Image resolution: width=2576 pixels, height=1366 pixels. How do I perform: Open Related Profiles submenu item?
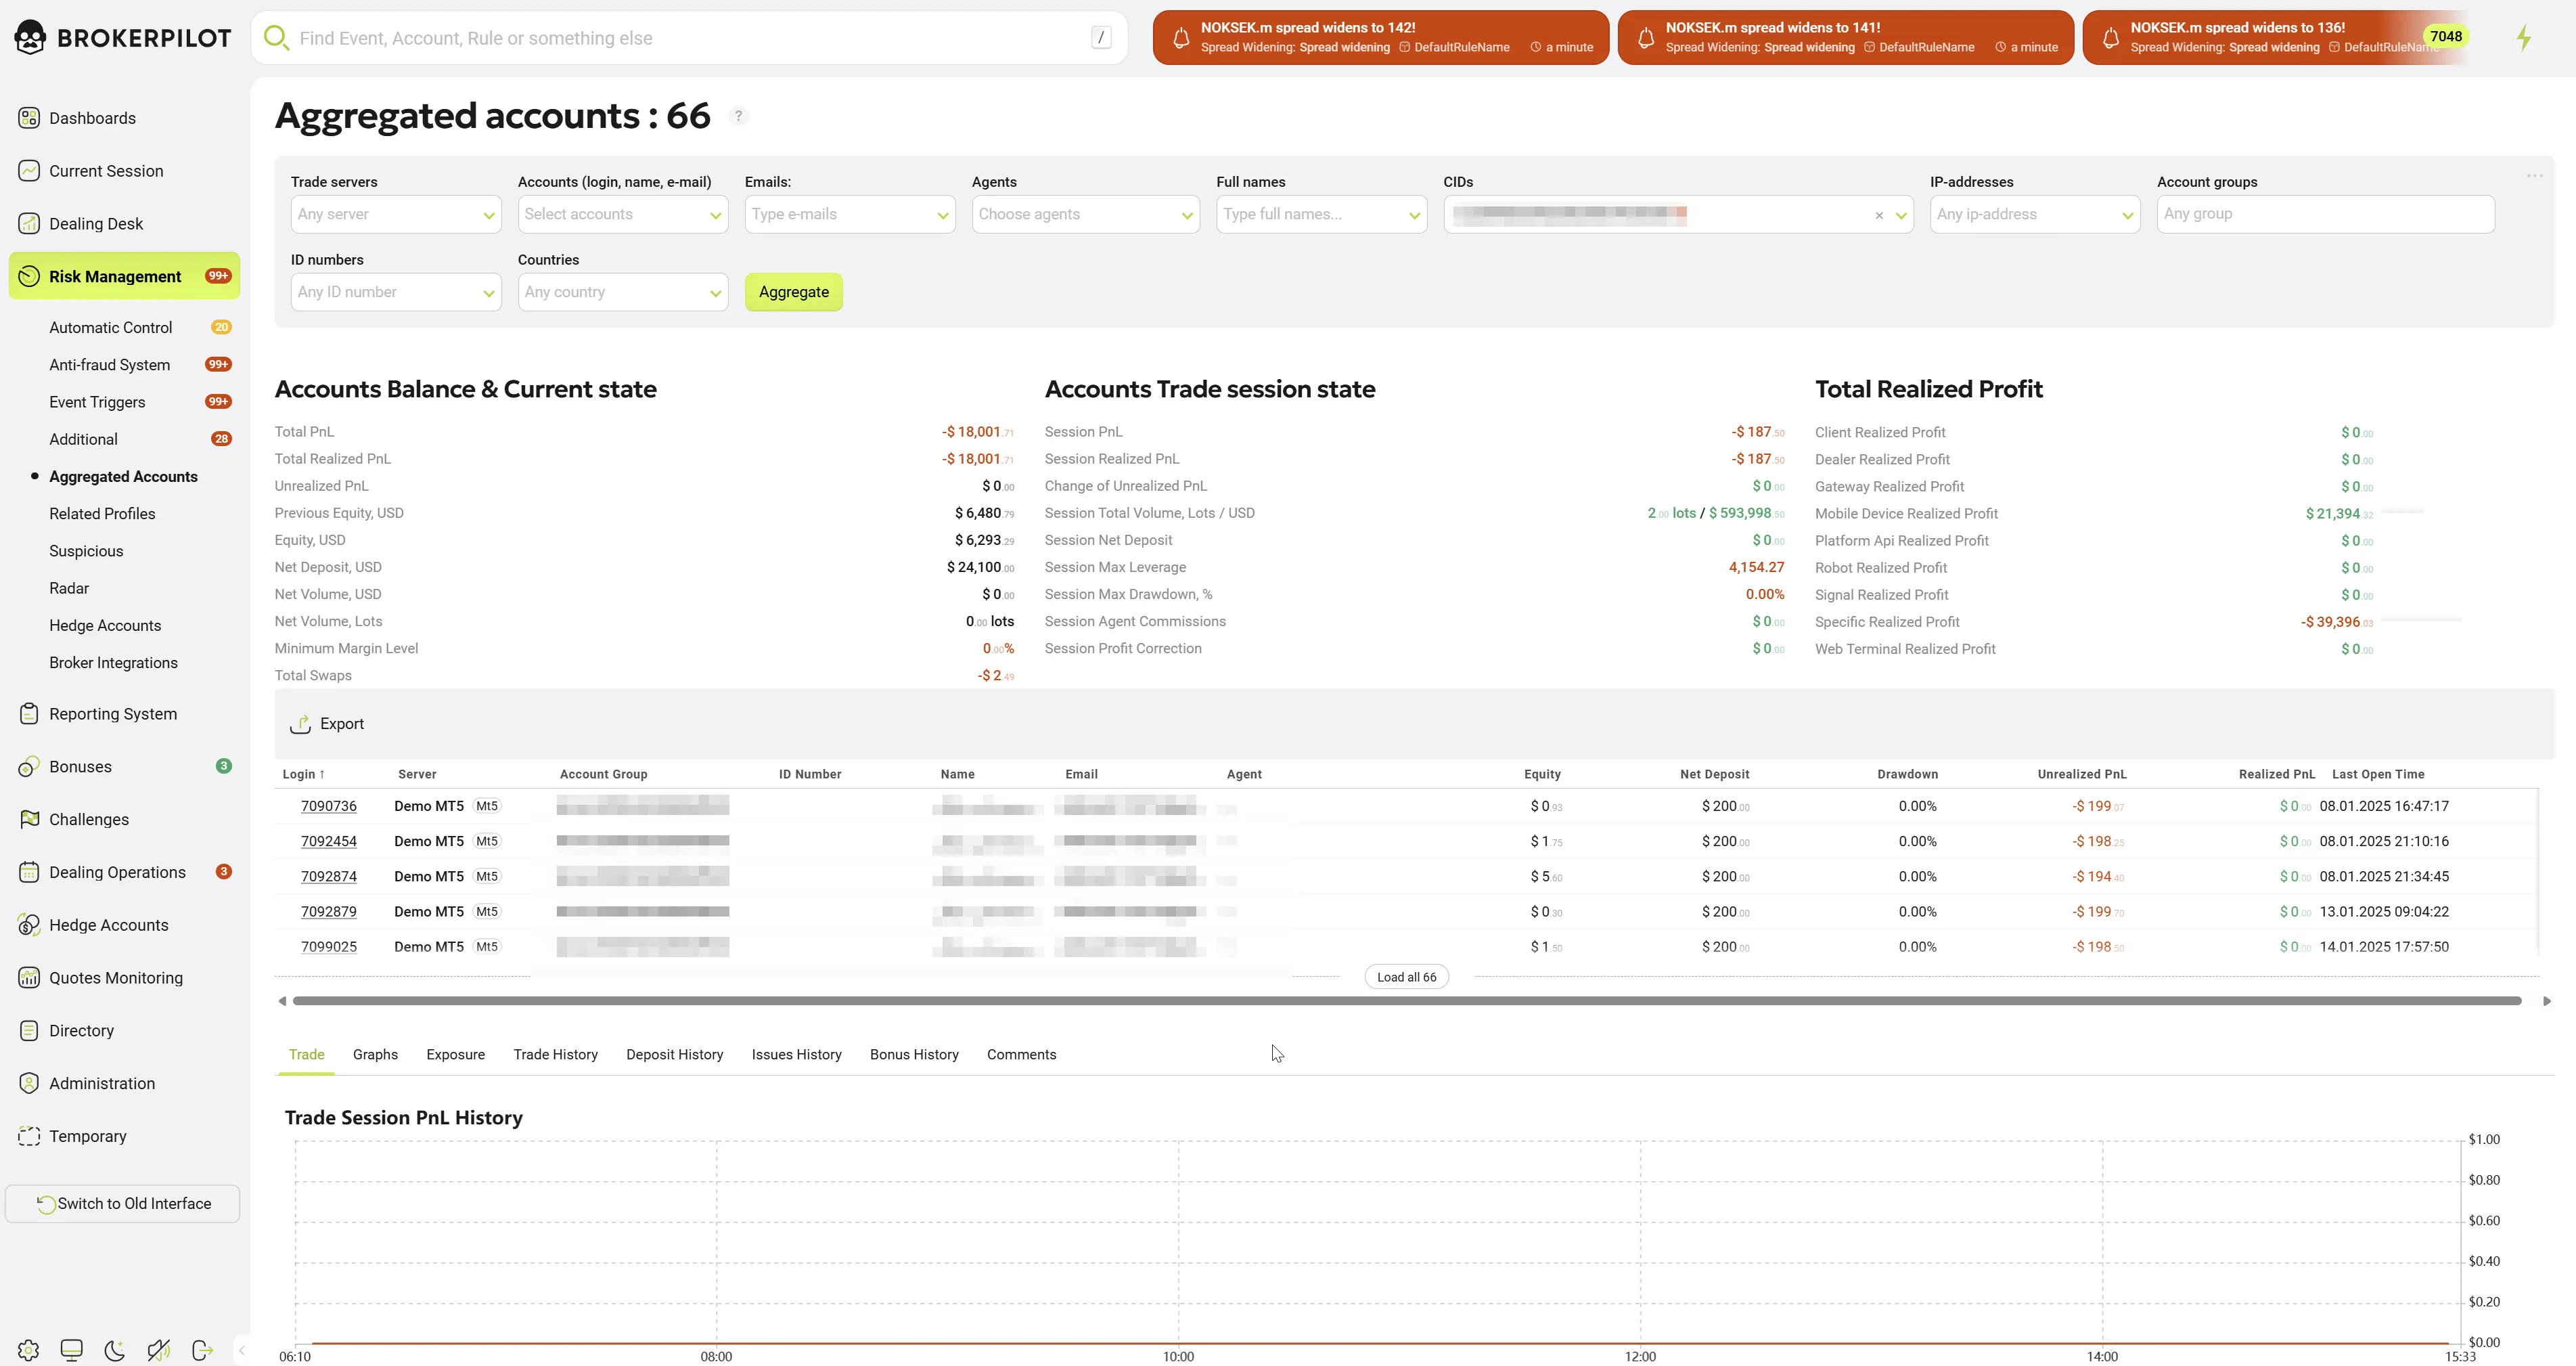point(102,514)
